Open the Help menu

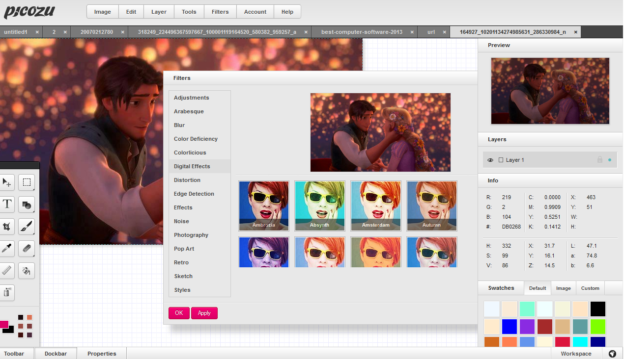[x=287, y=12]
